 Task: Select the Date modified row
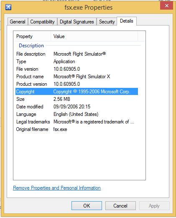(x=77, y=107)
